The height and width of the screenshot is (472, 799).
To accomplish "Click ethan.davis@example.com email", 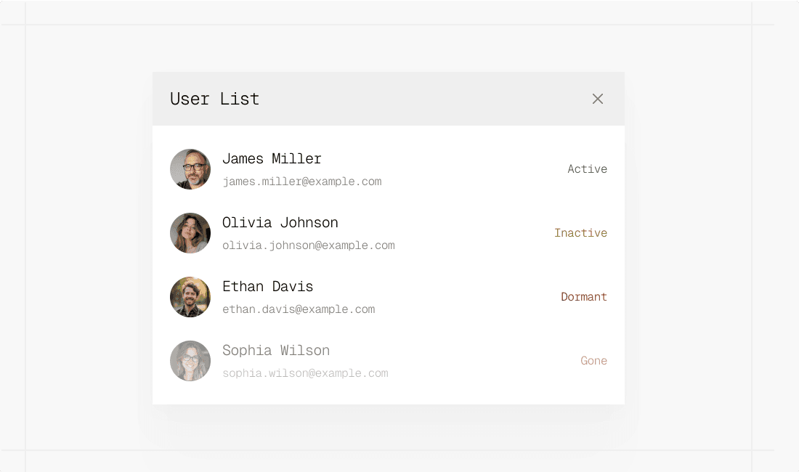I will (299, 309).
